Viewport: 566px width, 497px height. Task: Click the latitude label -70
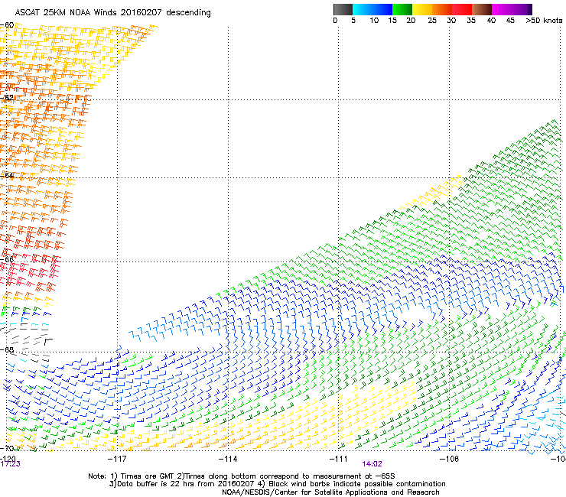coord(7,449)
